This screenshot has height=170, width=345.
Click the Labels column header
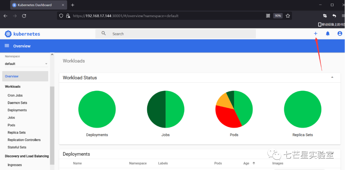click(163, 163)
